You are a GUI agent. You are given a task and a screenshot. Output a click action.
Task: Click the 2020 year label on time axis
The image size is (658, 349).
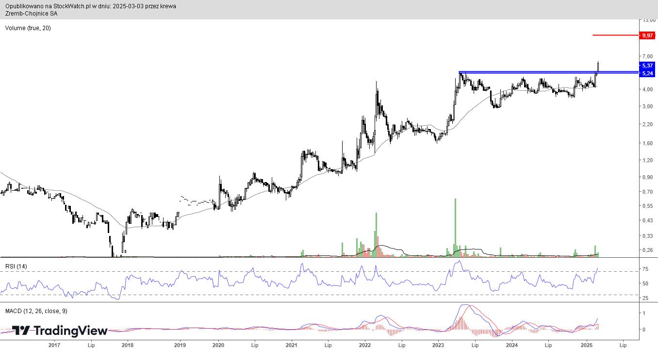tap(218, 345)
